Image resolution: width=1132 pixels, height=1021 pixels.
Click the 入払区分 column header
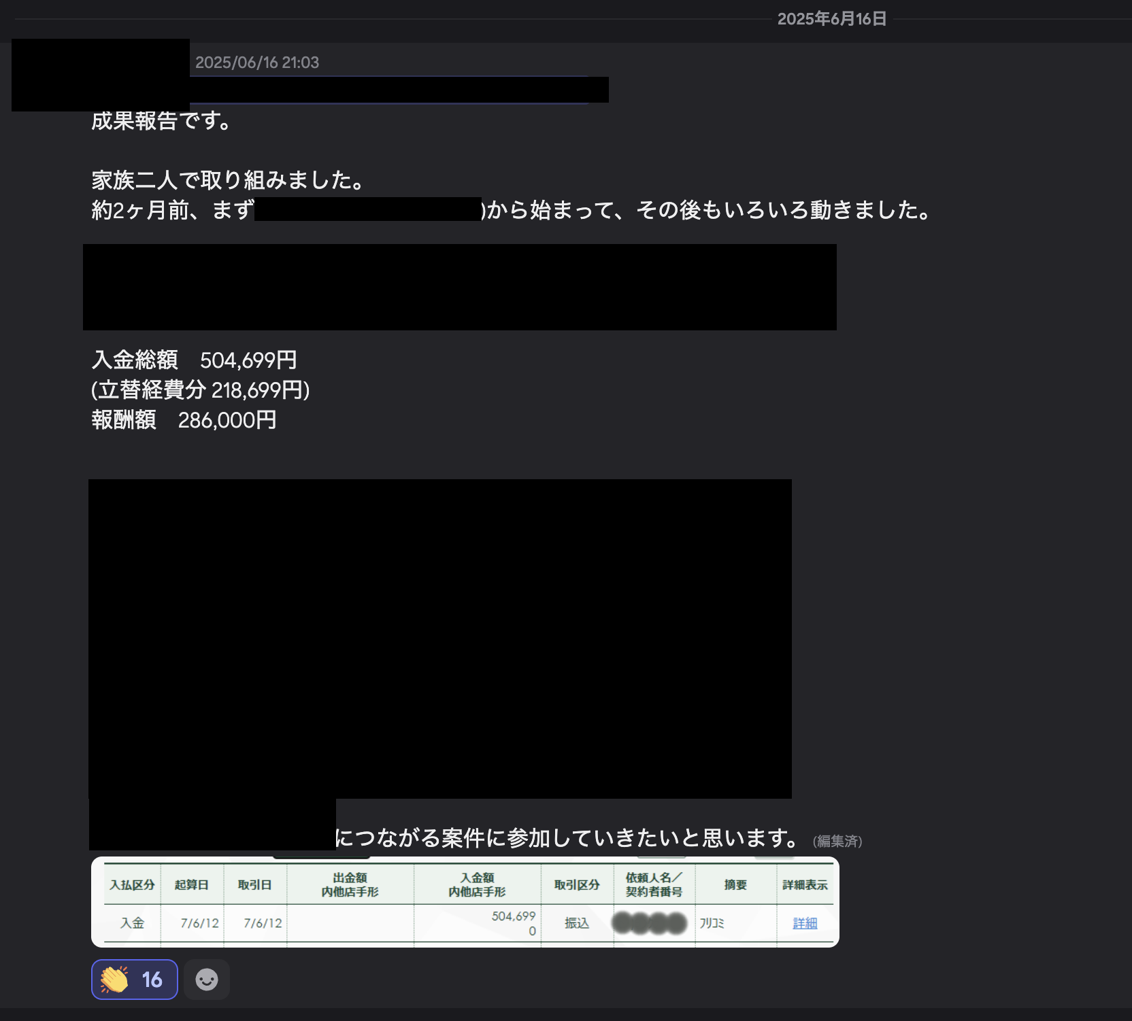[x=132, y=885]
